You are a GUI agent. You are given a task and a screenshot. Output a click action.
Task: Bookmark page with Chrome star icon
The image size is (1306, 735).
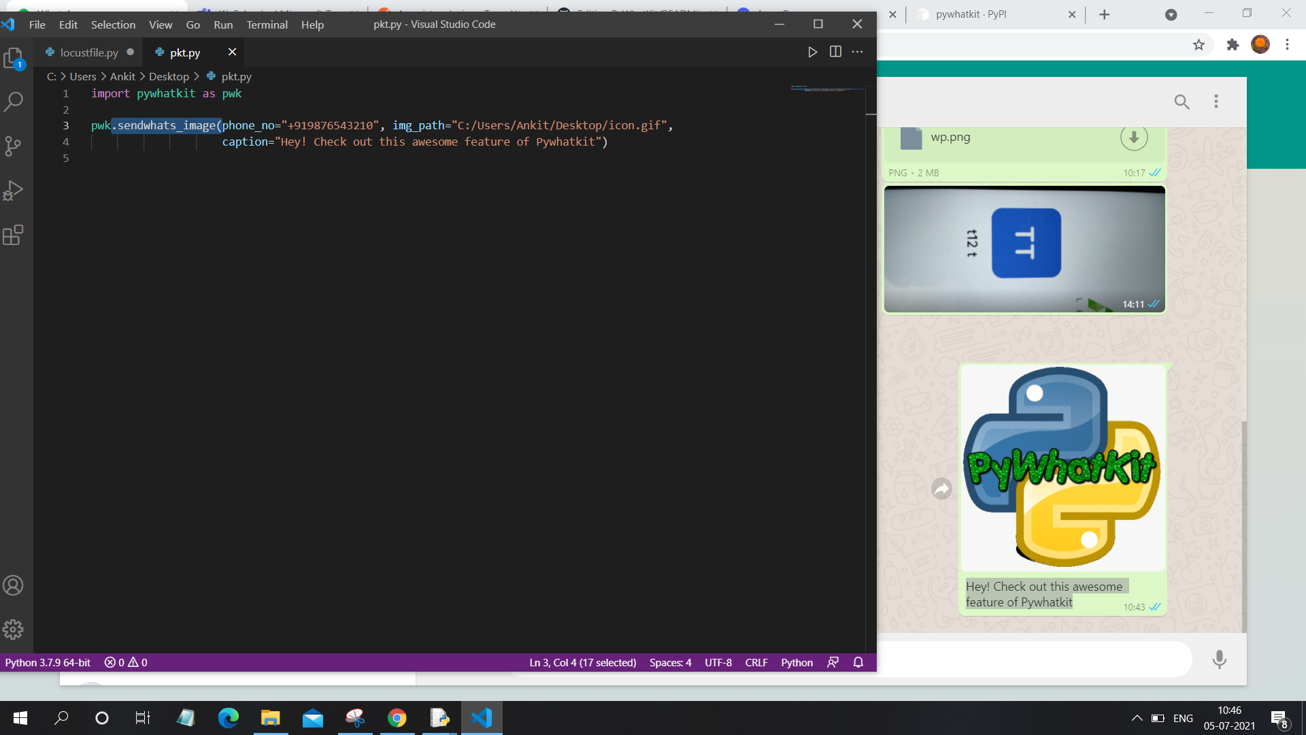pyautogui.click(x=1199, y=45)
